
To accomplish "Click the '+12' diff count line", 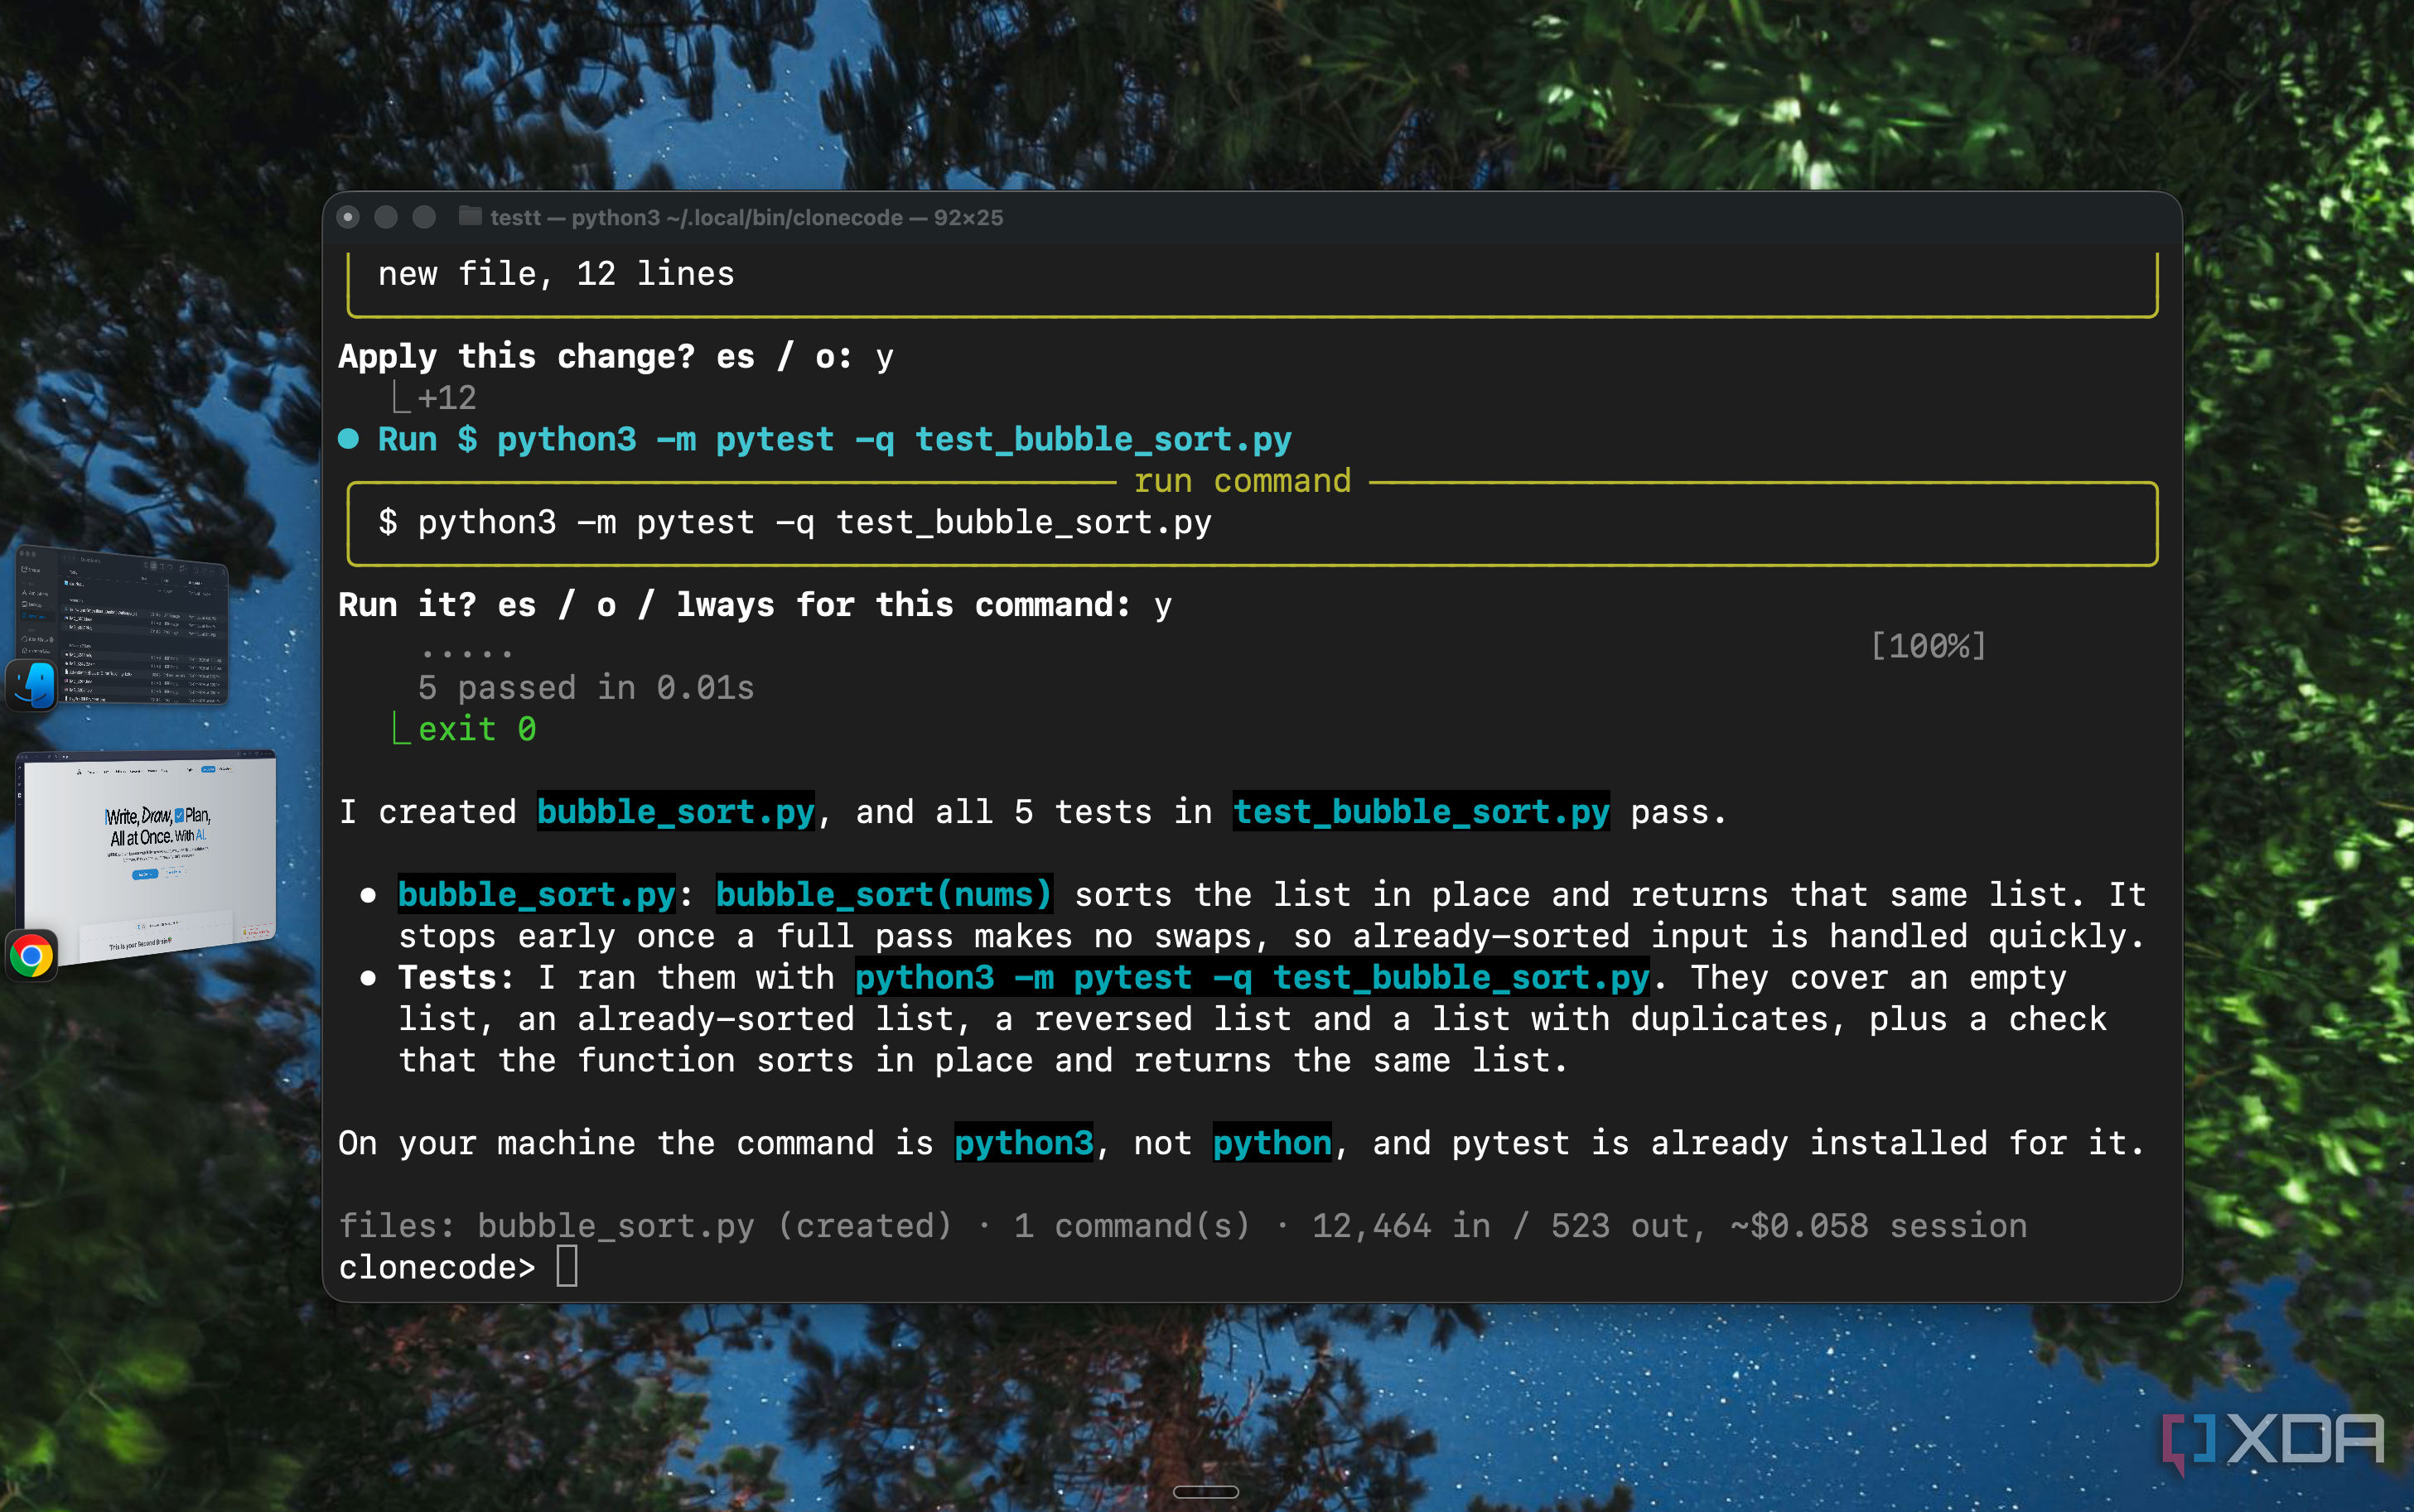I will click(x=447, y=398).
